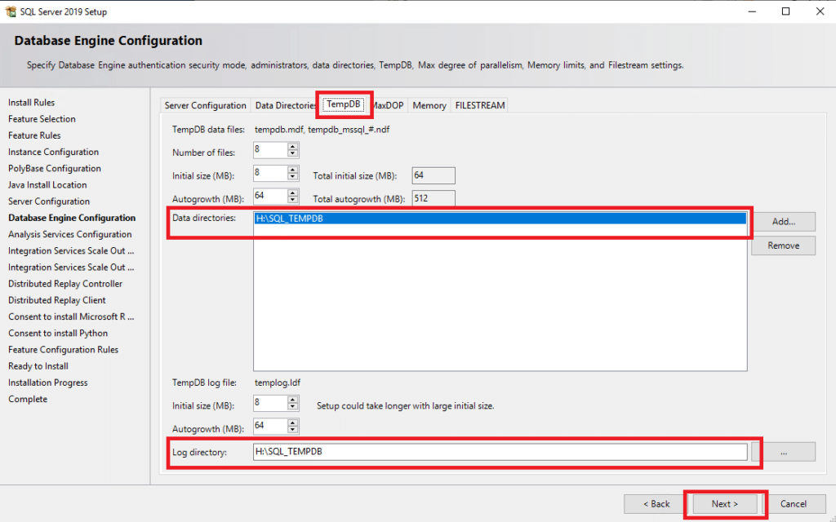Image resolution: width=836 pixels, height=522 pixels.
Task: Click Instance Configuration step
Action: (53, 152)
